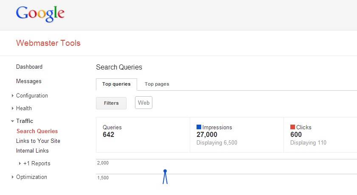Expand the Optimization section arrow
The height and width of the screenshot is (195, 357).
[x=12, y=177]
